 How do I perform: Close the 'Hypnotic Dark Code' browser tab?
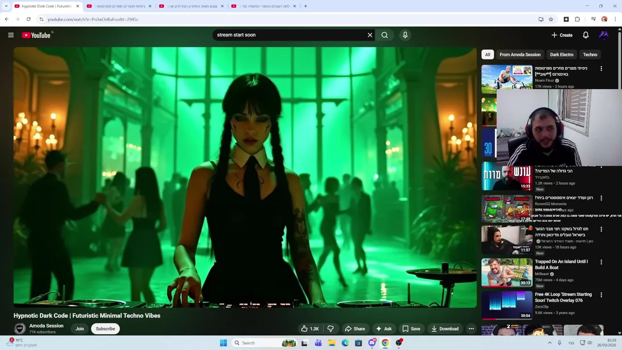coord(78,6)
